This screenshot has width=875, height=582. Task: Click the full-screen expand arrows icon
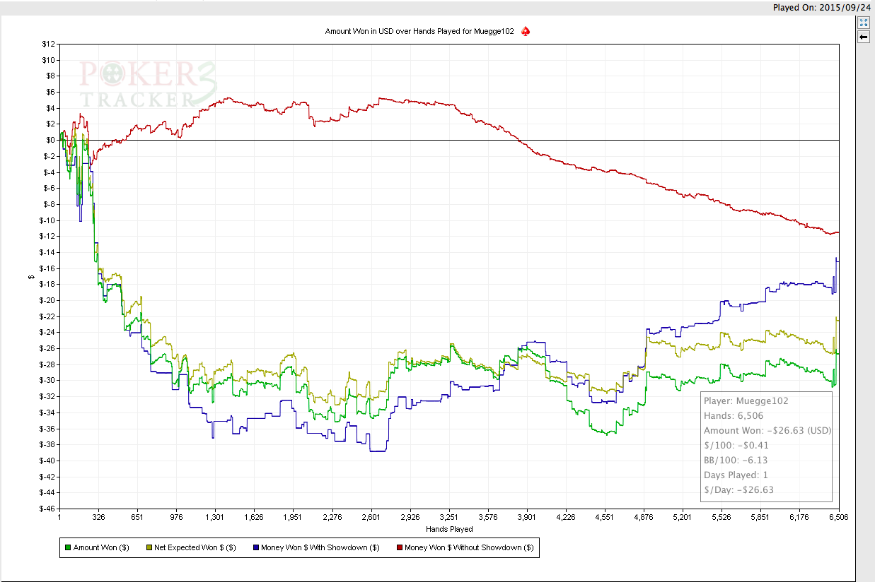click(863, 23)
